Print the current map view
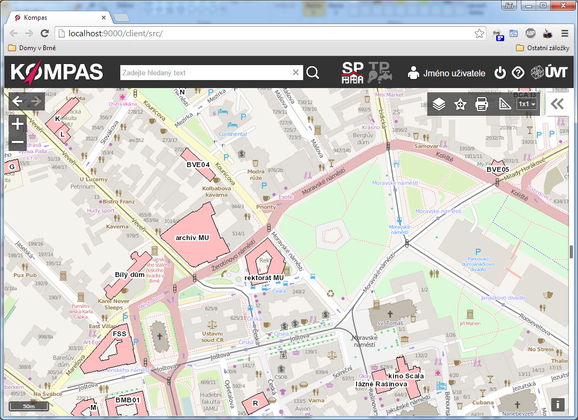The height and width of the screenshot is (420, 578). [482, 104]
